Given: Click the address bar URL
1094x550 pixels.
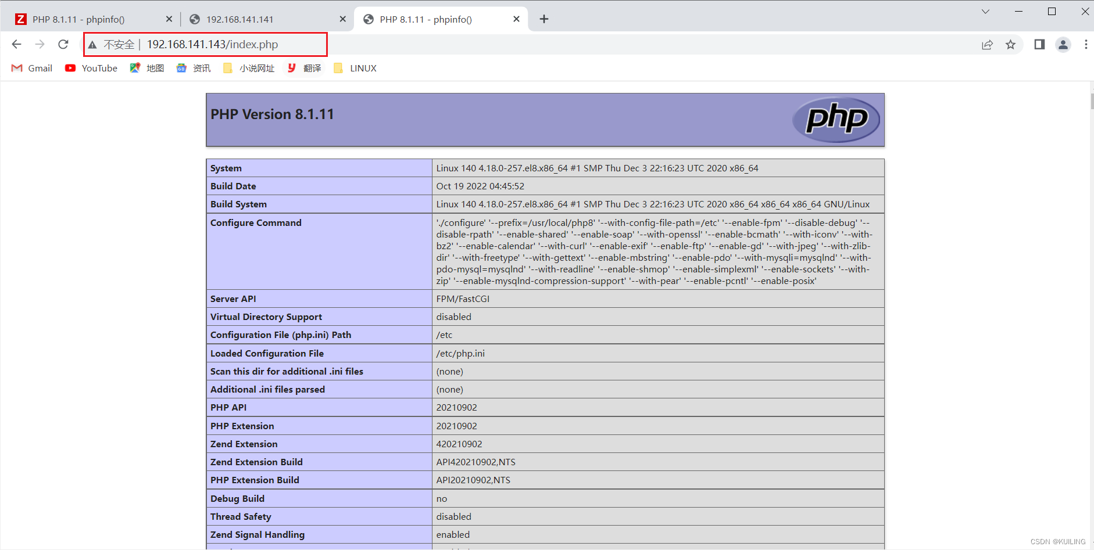Looking at the screenshot, I should [x=212, y=45].
